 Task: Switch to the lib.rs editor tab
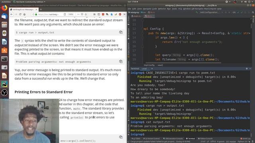[x=149, y=16]
